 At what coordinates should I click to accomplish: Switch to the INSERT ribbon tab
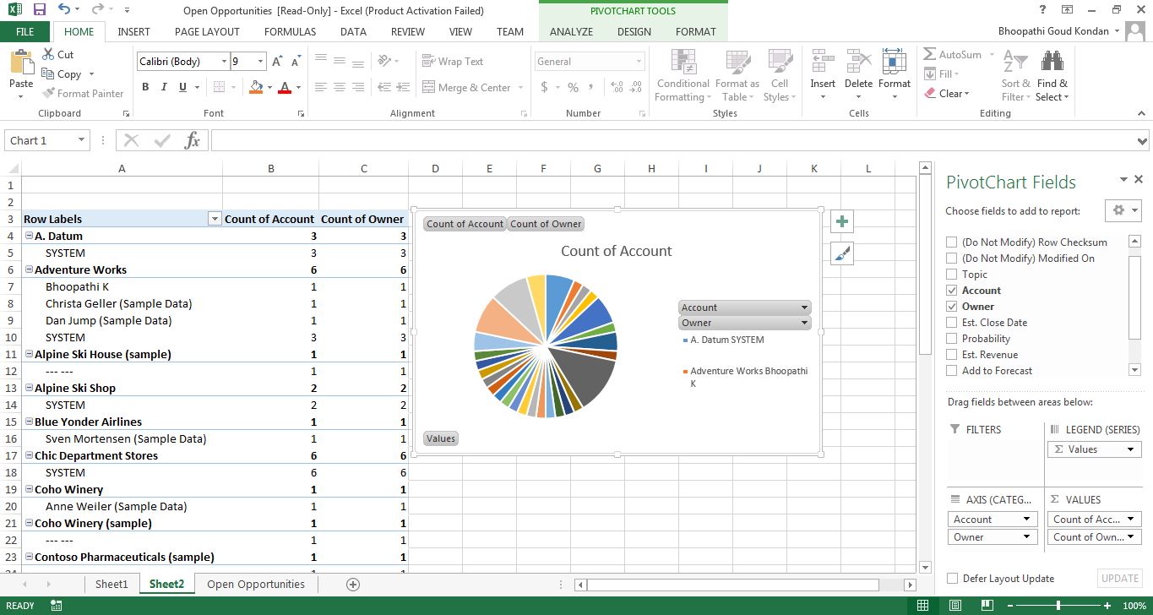click(133, 31)
